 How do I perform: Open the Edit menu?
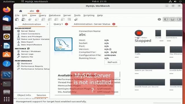coord(25,15)
